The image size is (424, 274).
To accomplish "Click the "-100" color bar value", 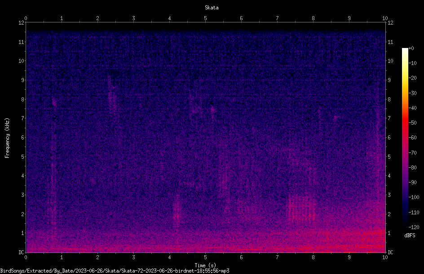I will (414, 197).
